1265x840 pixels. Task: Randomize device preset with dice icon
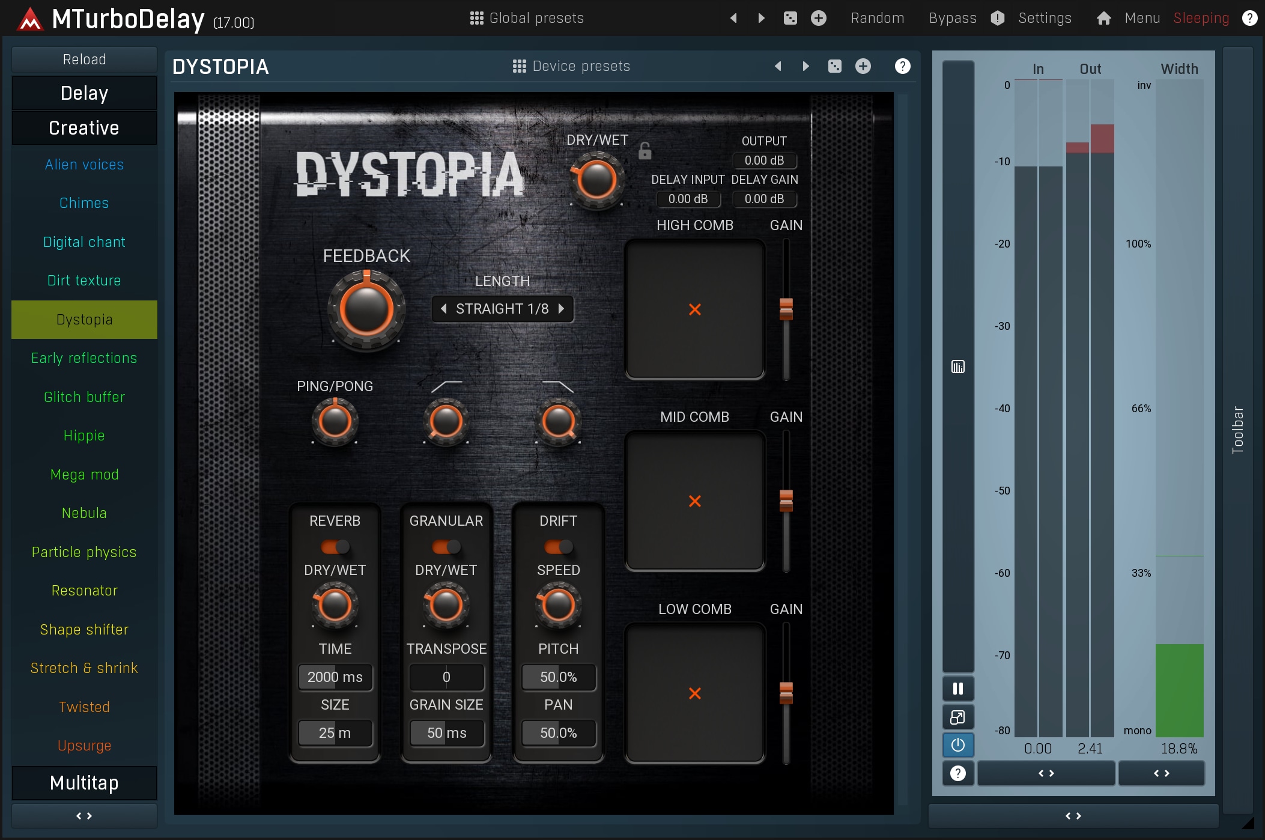[835, 66]
